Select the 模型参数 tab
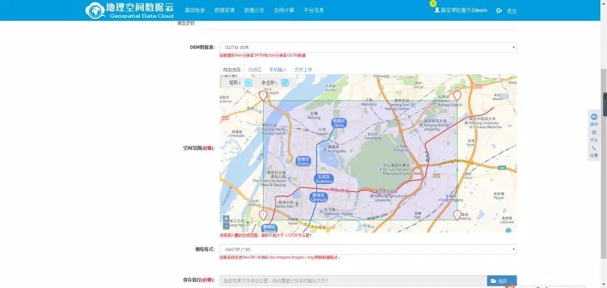 (x=186, y=24)
